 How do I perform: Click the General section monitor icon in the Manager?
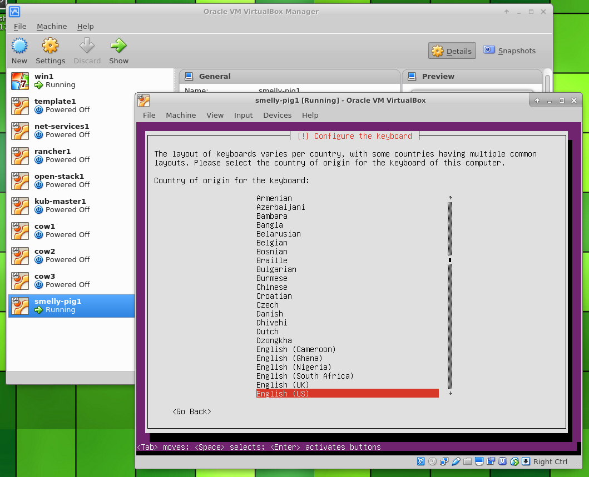189,77
